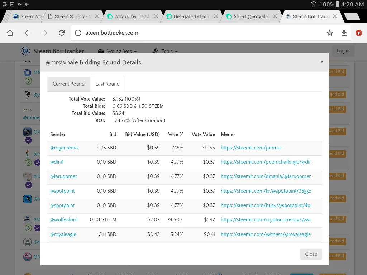Open the busy/@spotpoint memo link
The width and height of the screenshot is (367, 275).
[x=266, y=206]
